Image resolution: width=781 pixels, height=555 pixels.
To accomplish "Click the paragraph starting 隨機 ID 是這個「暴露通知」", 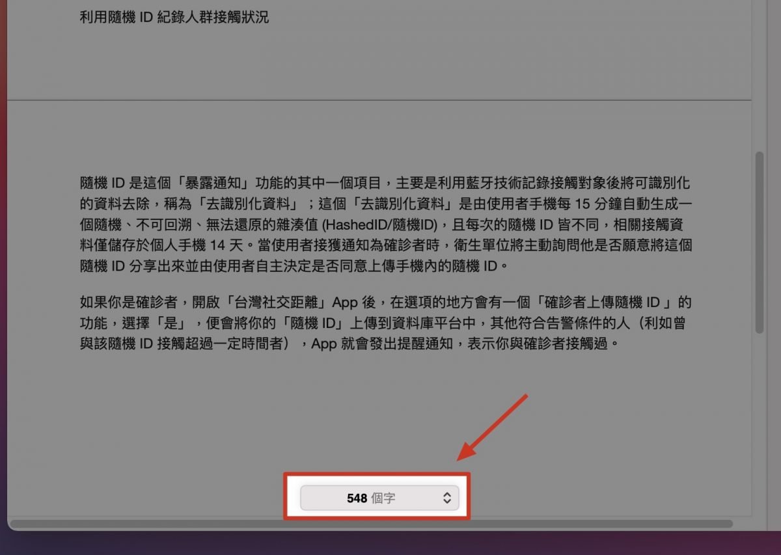I will pyautogui.click(x=385, y=225).
